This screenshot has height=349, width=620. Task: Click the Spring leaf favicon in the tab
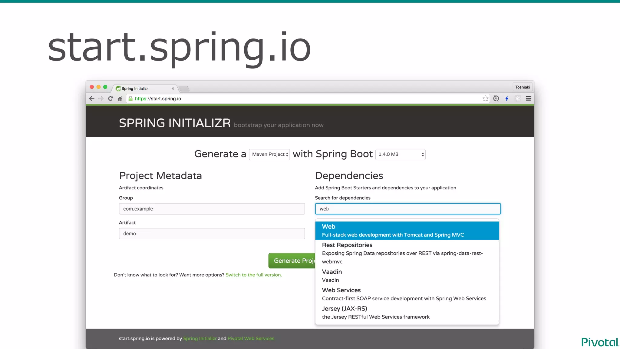(118, 88)
